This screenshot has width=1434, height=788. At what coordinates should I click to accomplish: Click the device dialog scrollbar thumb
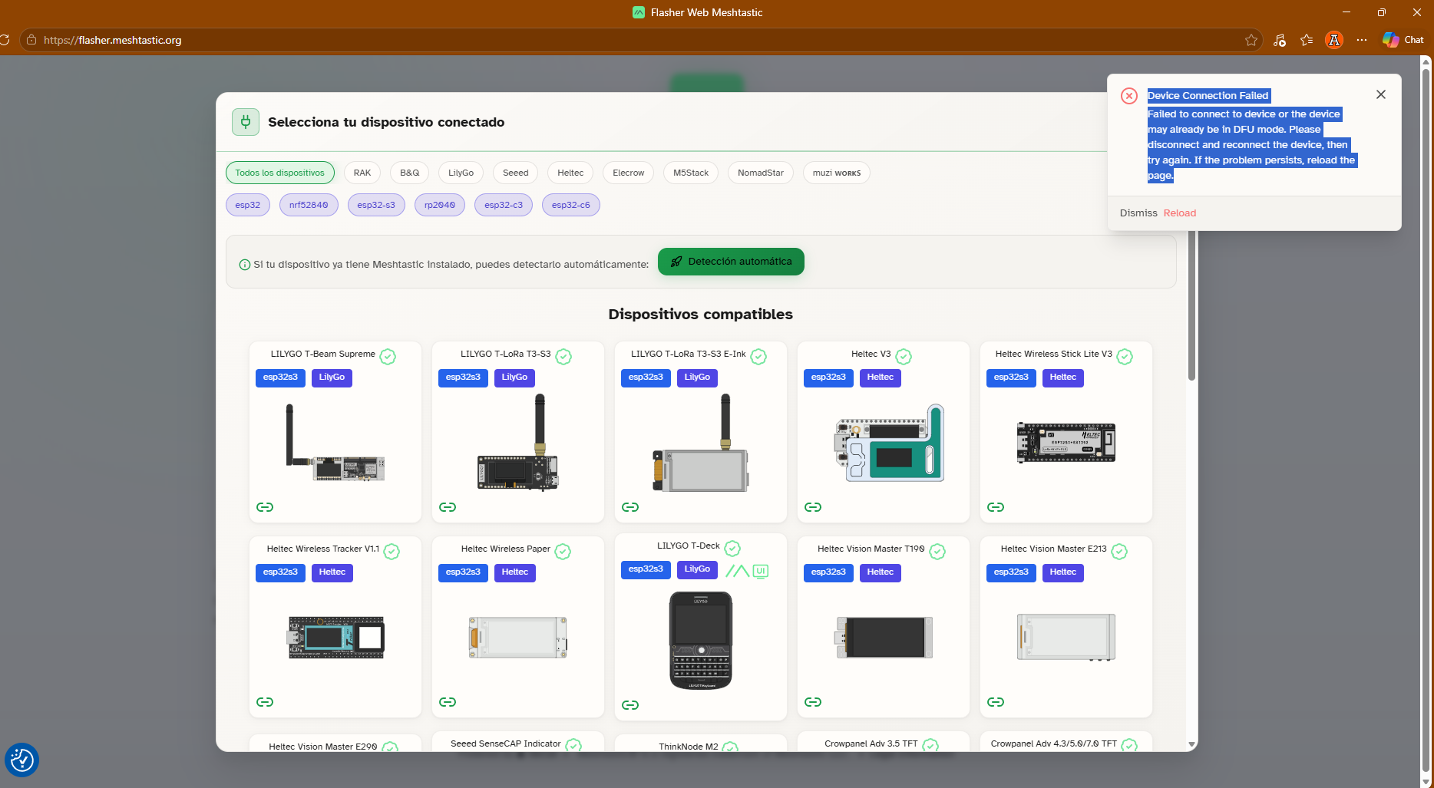point(1191,305)
